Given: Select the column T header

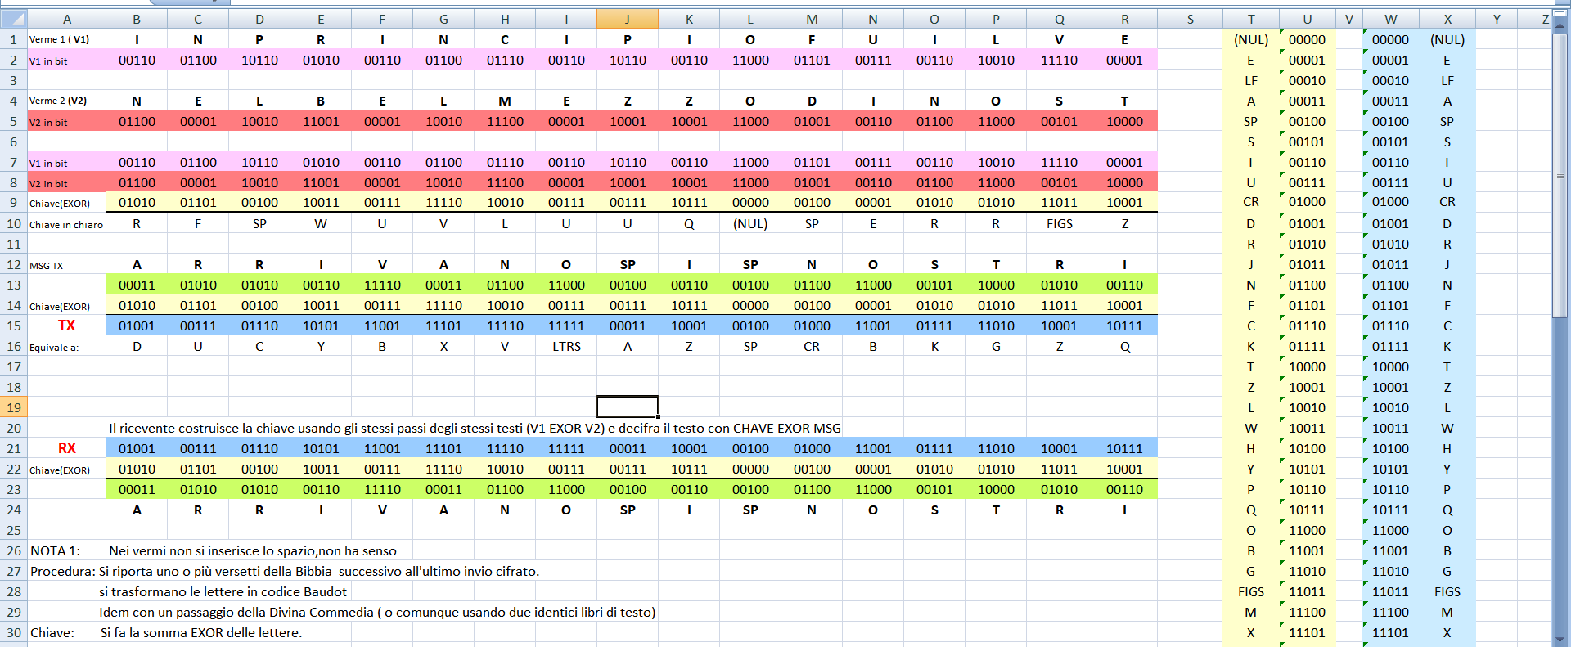Looking at the screenshot, I should (1250, 19).
